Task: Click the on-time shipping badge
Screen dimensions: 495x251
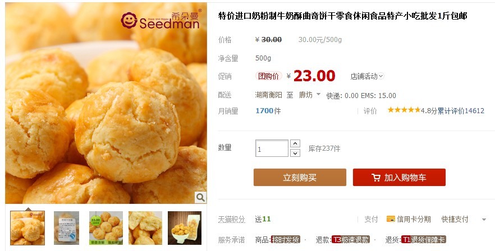Action: pos(286,240)
